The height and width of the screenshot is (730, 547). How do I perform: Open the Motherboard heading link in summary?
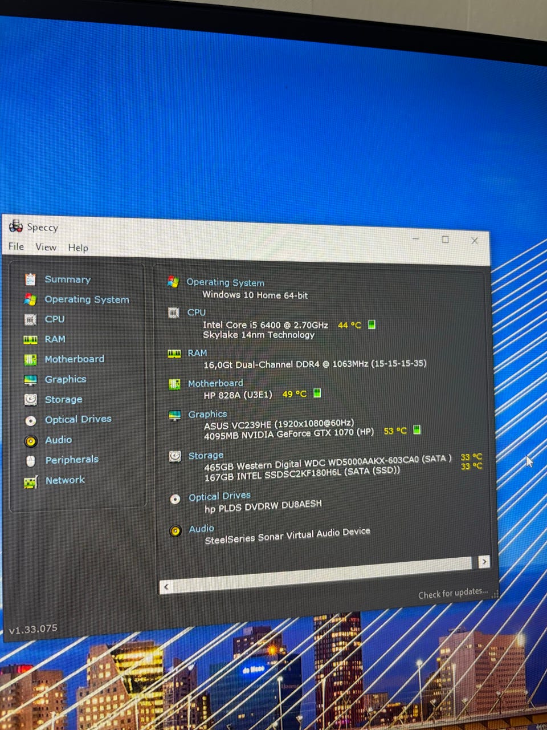[x=215, y=383]
